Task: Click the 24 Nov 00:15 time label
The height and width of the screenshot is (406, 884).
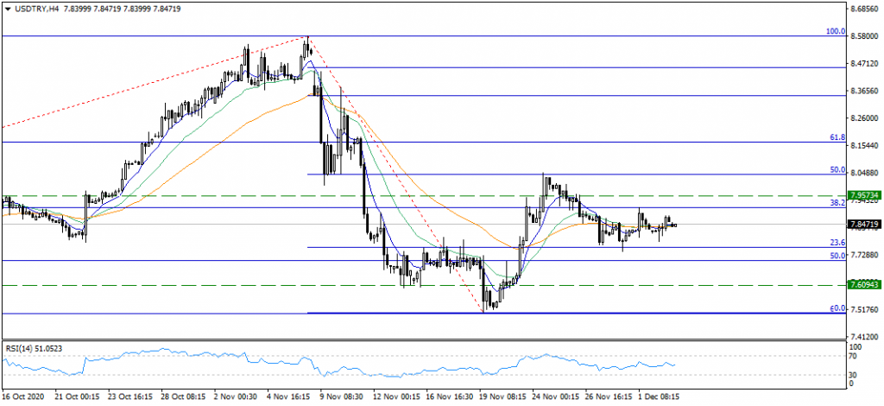Action: click(x=553, y=396)
